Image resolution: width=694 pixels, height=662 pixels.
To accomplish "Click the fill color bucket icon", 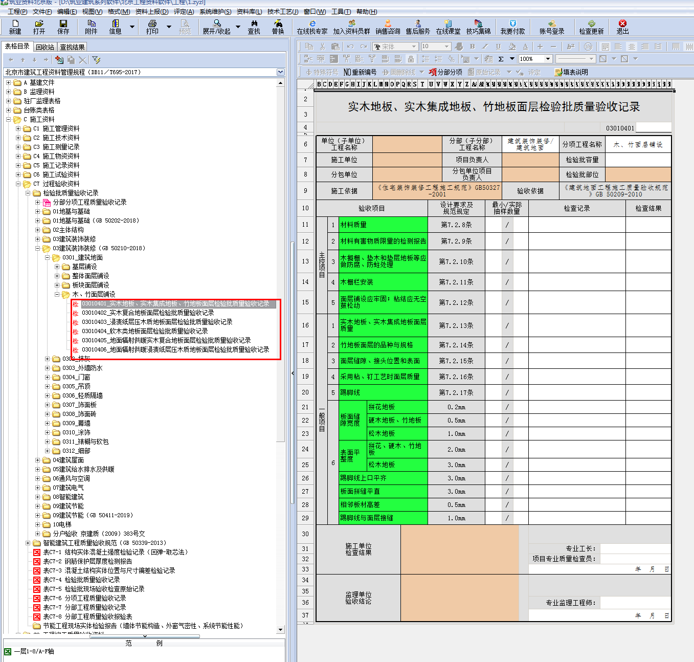I will 512,47.
